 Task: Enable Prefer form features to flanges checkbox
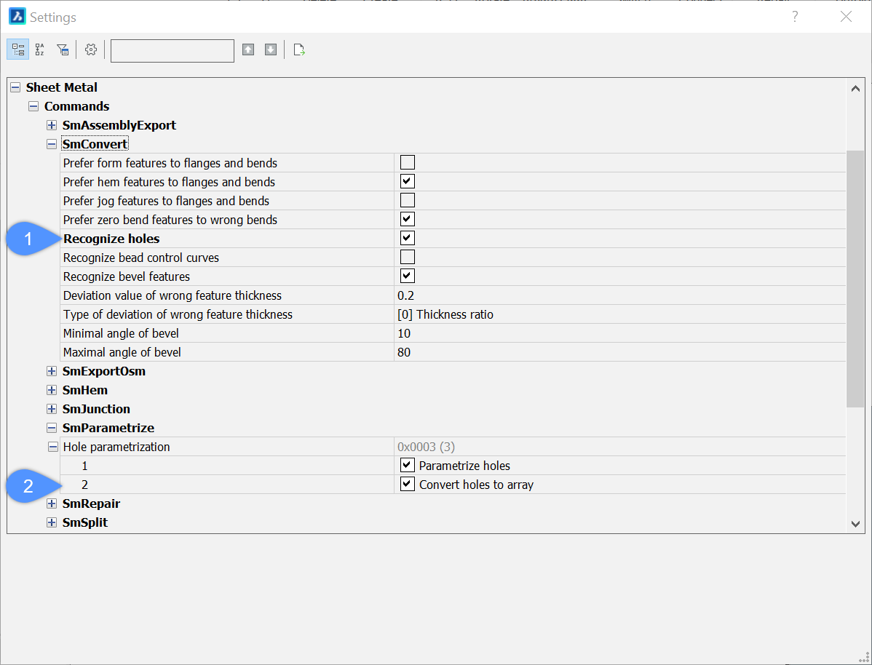[x=408, y=162]
